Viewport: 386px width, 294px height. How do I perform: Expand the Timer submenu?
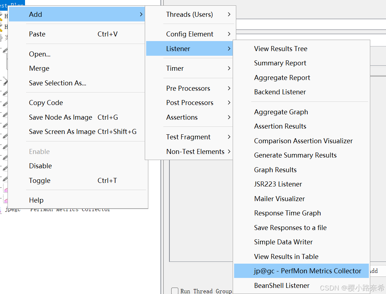(189, 68)
